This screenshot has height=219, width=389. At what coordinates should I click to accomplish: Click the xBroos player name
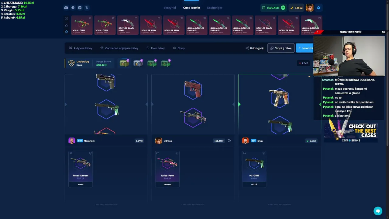click(168, 141)
